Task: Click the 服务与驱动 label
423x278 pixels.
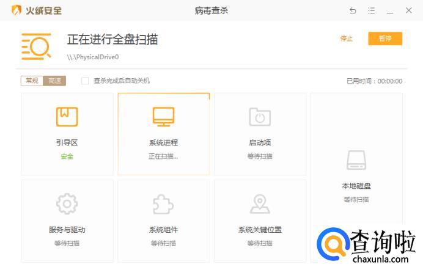Action: tap(67, 230)
